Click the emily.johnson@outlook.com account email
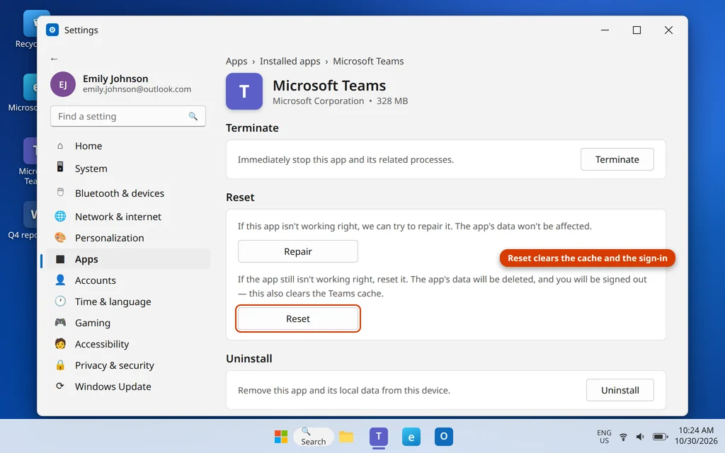This screenshot has height=453, width=725. [137, 89]
